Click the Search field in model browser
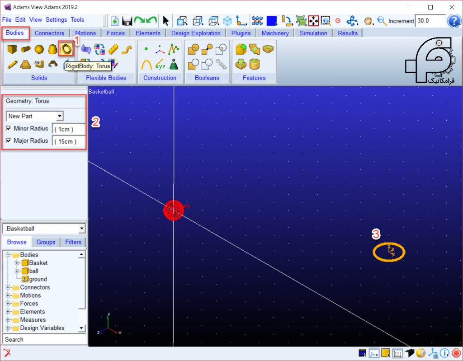 click(44, 340)
